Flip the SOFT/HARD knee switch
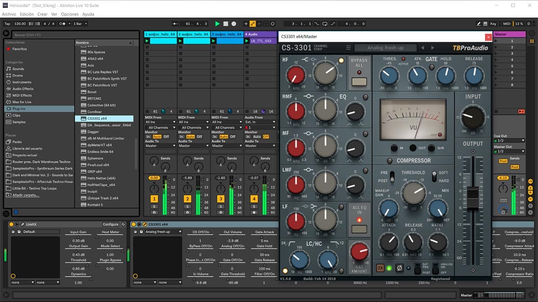 coord(434,176)
